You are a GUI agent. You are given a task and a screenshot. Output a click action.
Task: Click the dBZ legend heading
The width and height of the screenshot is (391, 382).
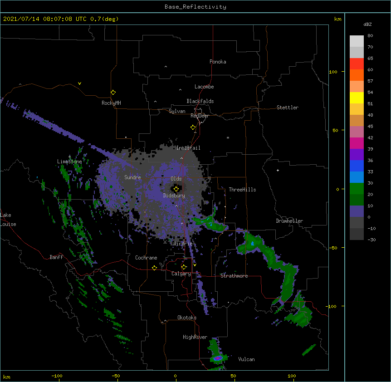pyautogui.click(x=367, y=24)
